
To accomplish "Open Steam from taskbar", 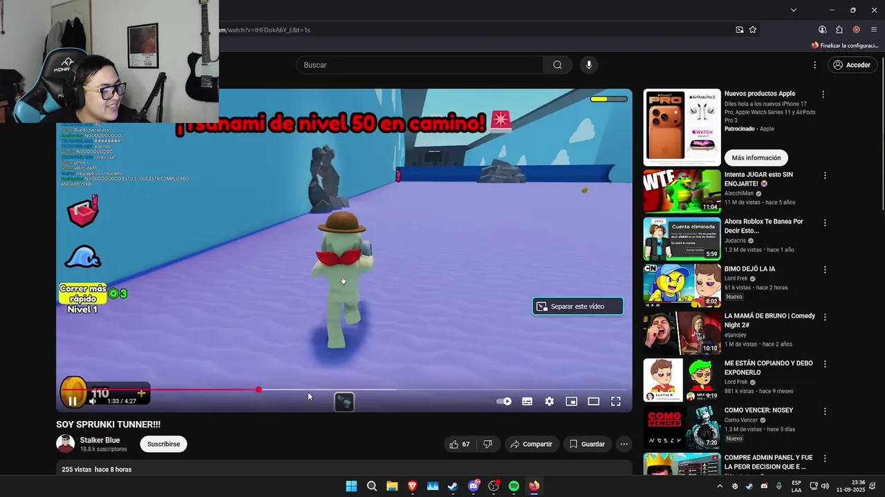I will coord(453,486).
